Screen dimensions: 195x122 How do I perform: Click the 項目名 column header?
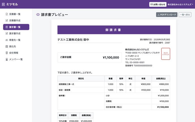[81, 79]
